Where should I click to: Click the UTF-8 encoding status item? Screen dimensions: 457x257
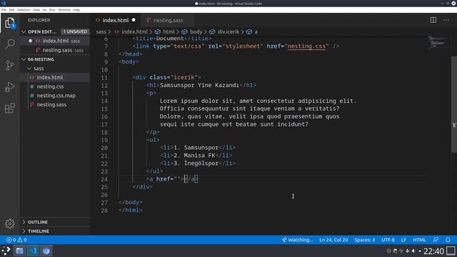coord(388,240)
